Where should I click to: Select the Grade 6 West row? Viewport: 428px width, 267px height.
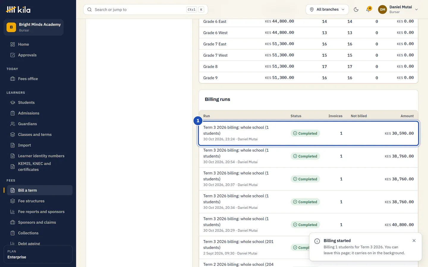[x=309, y=33]
